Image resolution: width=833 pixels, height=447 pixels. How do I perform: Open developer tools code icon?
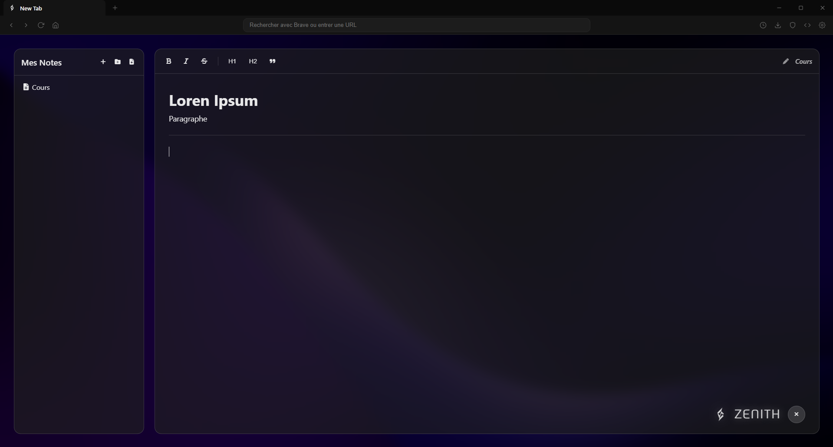pyautogui.click(x=807, y=25)
